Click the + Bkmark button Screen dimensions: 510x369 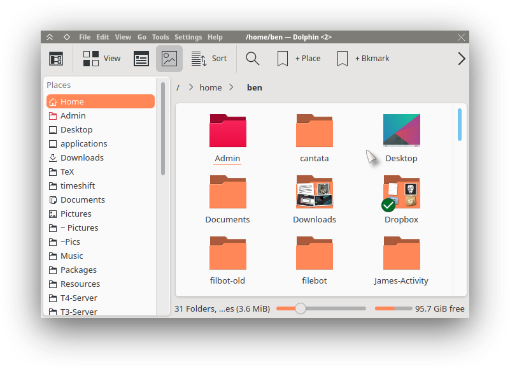click(363, 59)
